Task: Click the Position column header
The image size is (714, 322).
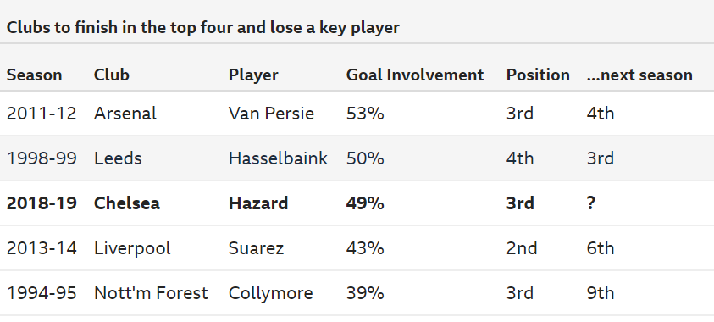Action: (x=538, y=75)
